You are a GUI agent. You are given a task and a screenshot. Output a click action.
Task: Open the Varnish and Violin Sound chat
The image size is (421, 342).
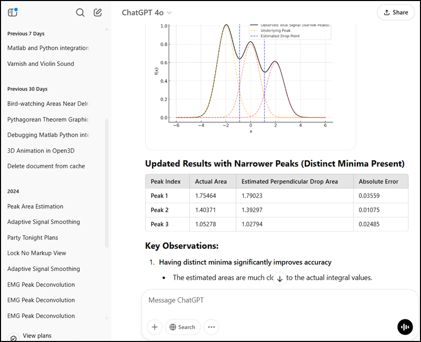point(41,64)
